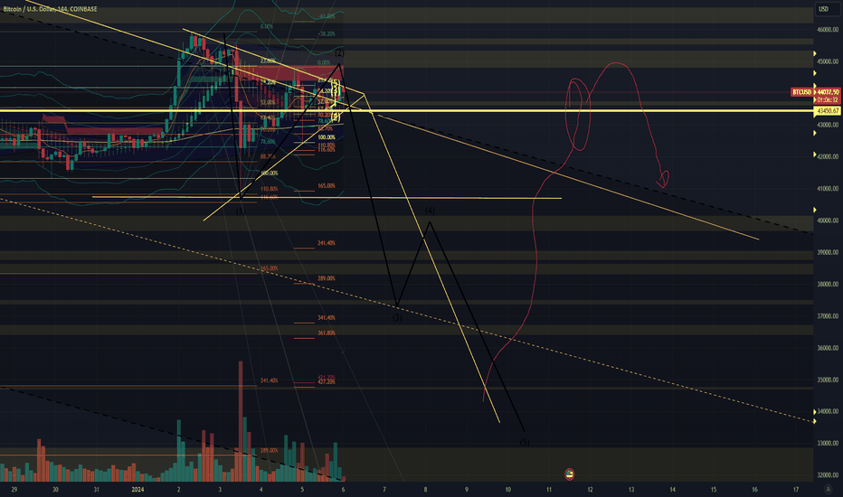843x497 pixels.
Task: Select the wave (4) label
Action: pos(431,211)
